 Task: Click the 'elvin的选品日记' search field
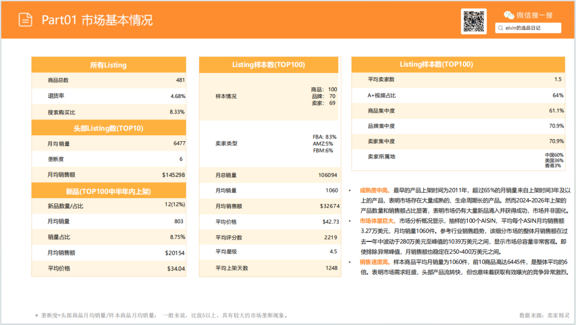tap(528, 28)
